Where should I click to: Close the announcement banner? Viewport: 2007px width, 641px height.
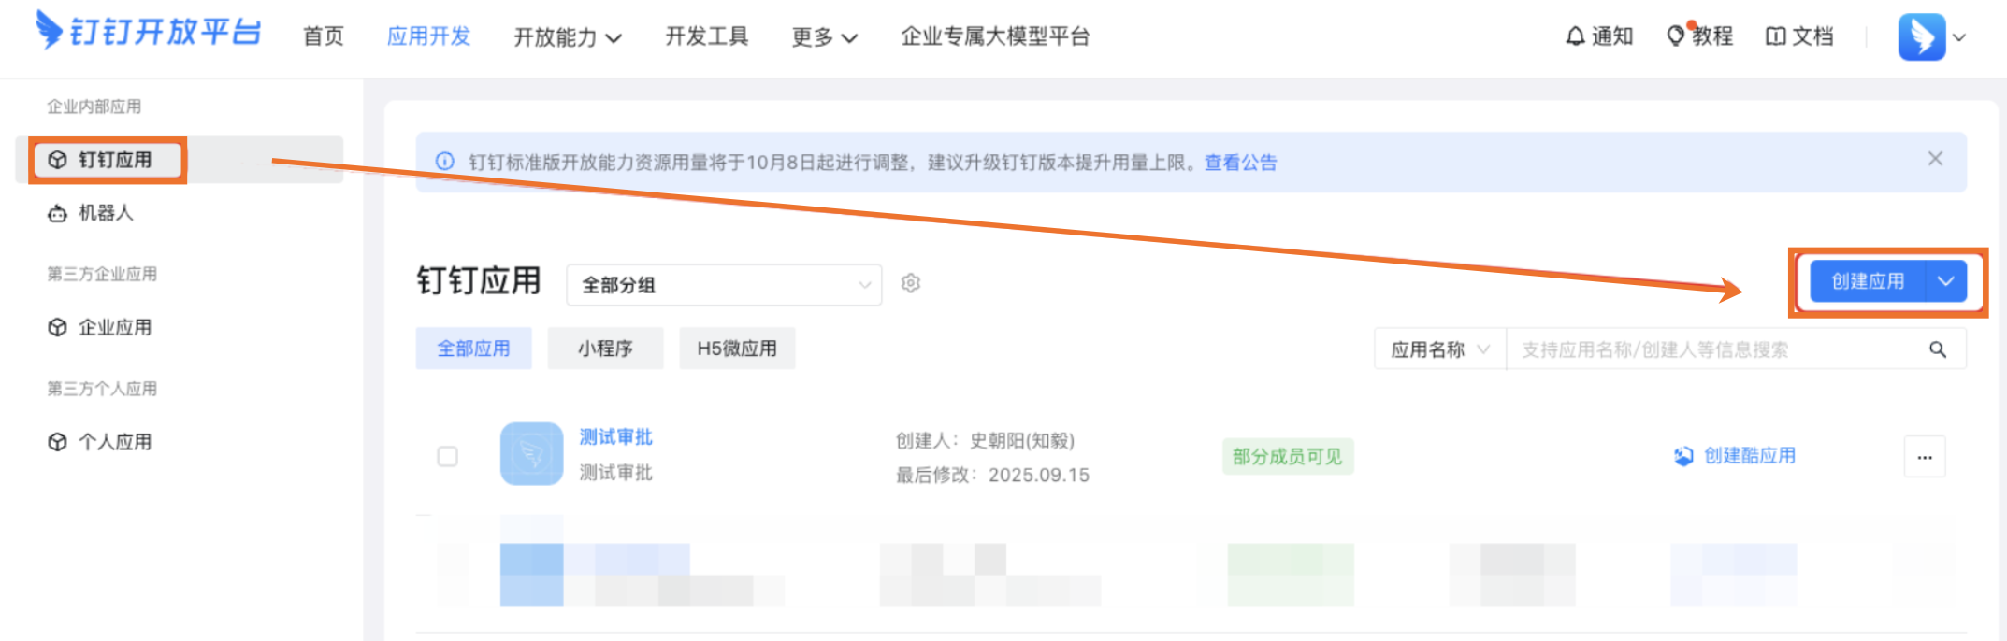click(x=1935, y=159)
